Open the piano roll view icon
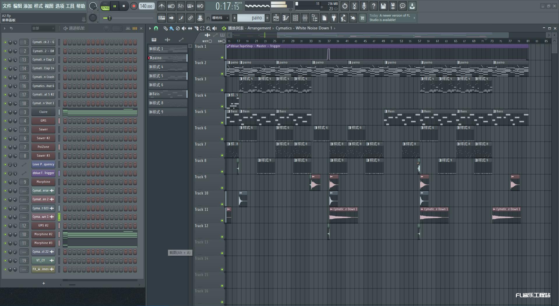The height and width of the screenshot is (306, 559). coord(286,18)
